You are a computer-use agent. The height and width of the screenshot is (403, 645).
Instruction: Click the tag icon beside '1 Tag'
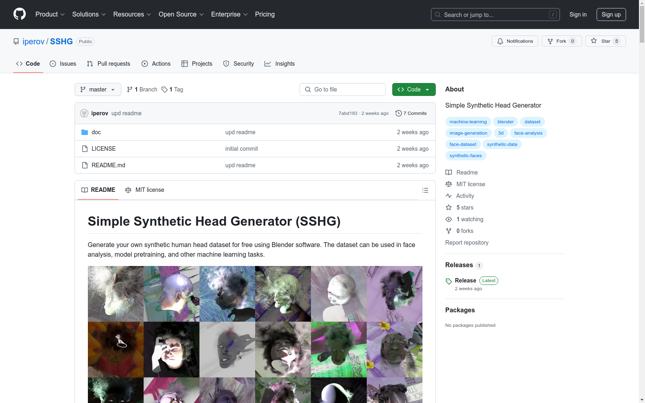(164, 89)
